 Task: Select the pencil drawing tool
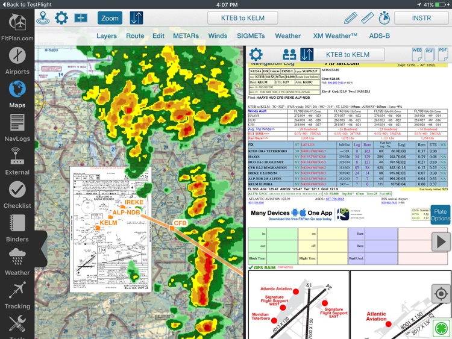351,18
